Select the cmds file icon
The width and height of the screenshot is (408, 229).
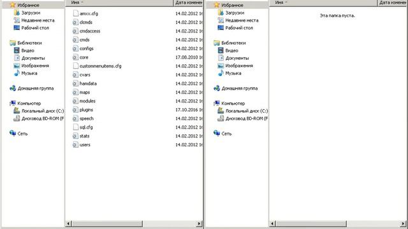coord(75,39)
